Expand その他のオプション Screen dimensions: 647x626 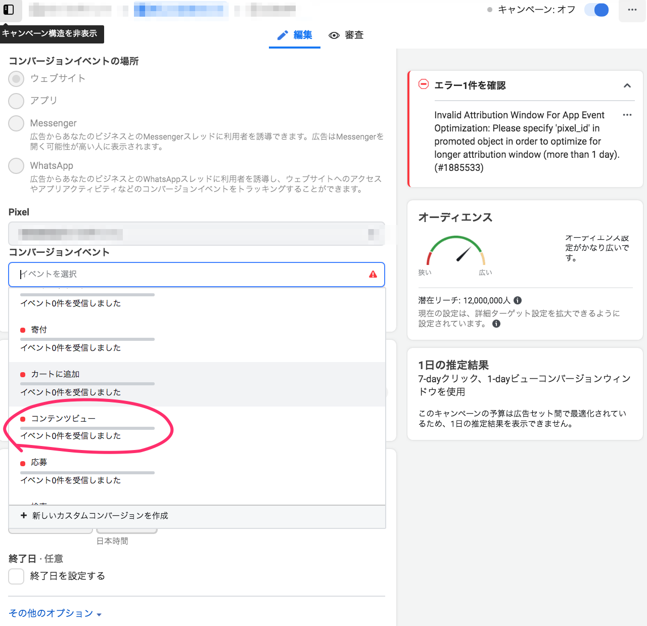pyautogui.click(x=55, y=613)
